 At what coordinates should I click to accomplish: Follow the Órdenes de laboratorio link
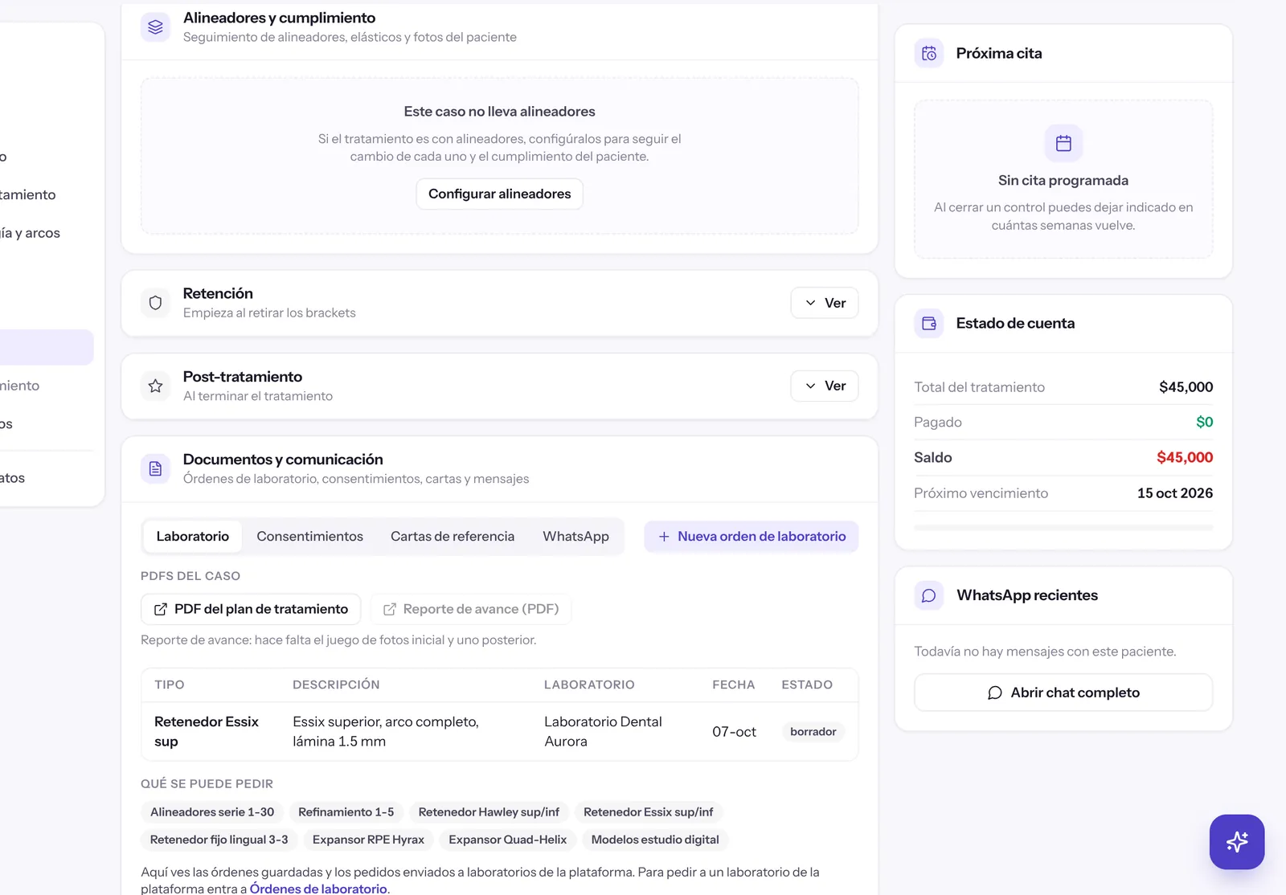pyautogui.click(x=318, y=889)
